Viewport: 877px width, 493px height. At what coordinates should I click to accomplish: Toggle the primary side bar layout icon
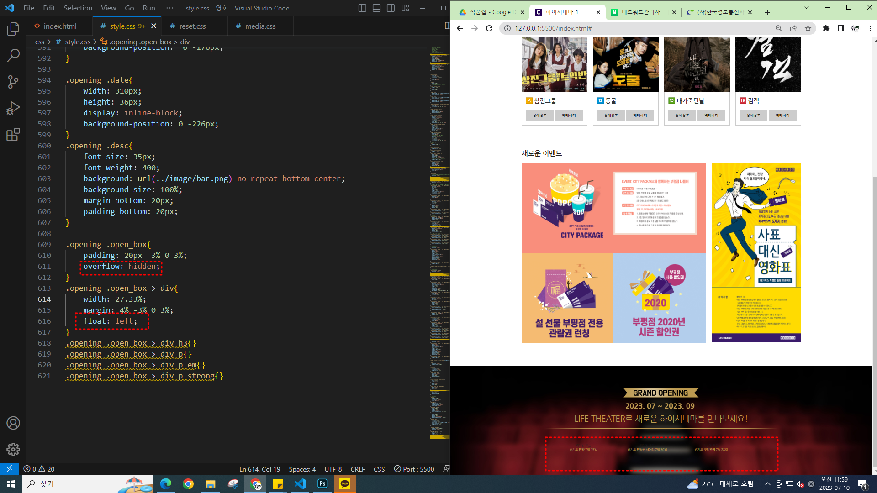(x=362, y=8)
